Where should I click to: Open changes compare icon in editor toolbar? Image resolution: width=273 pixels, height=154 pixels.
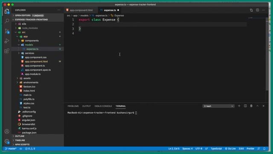pos(251,10)
